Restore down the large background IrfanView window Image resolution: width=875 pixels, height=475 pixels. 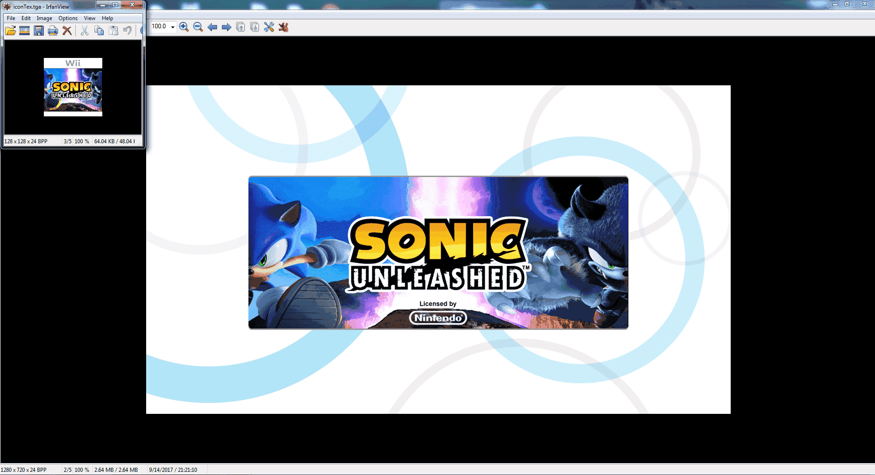tap(847, 4)
